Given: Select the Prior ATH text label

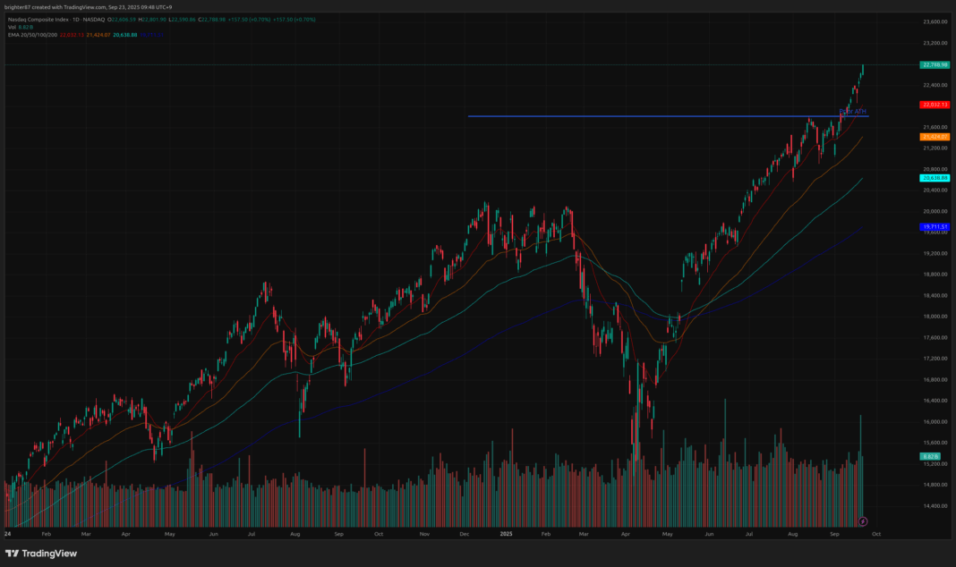Looking at the screenshot, I should tap(853, 112).
